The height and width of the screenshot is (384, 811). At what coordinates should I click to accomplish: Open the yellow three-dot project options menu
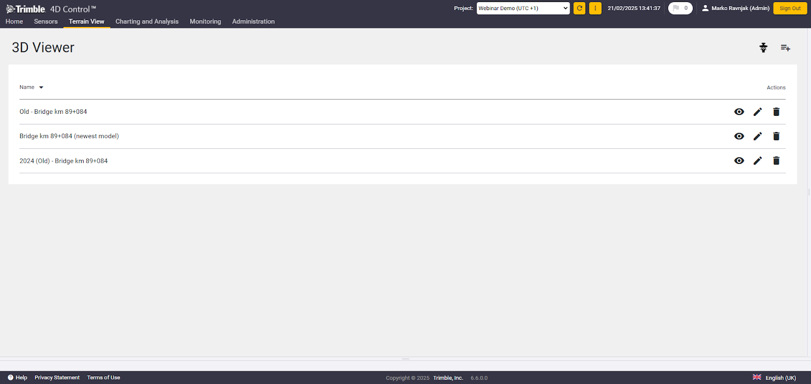(595, 8)
